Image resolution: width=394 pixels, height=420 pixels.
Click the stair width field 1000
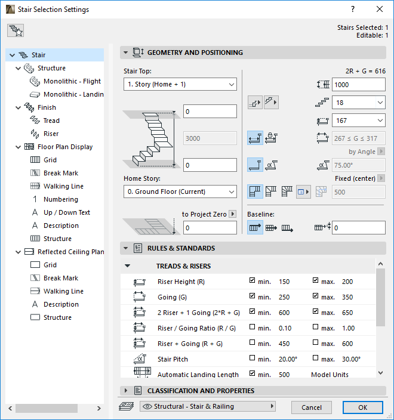pyautogui.click(x=359, y=85)
